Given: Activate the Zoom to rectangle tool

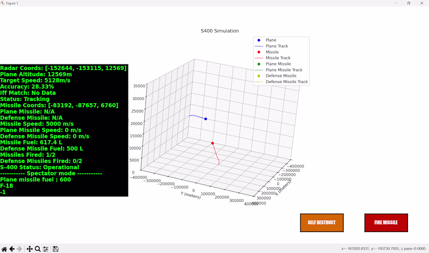Looking at the screenshot, I should [38, 249].
